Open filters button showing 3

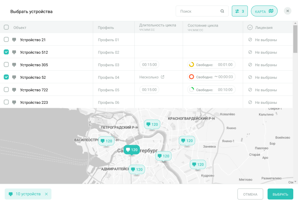239,11
